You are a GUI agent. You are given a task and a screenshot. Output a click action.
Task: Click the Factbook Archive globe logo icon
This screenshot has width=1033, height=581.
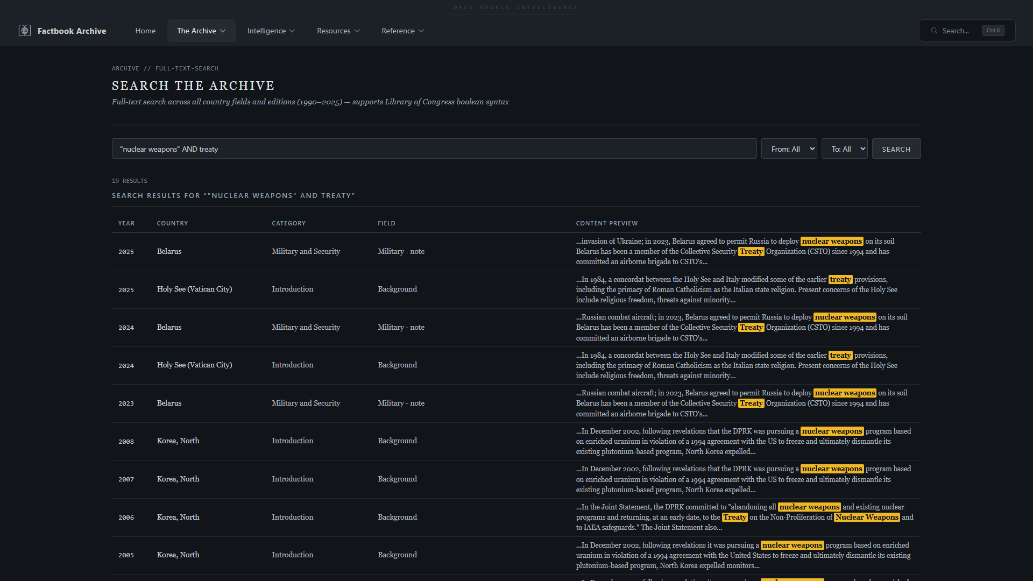click(25, 31)
